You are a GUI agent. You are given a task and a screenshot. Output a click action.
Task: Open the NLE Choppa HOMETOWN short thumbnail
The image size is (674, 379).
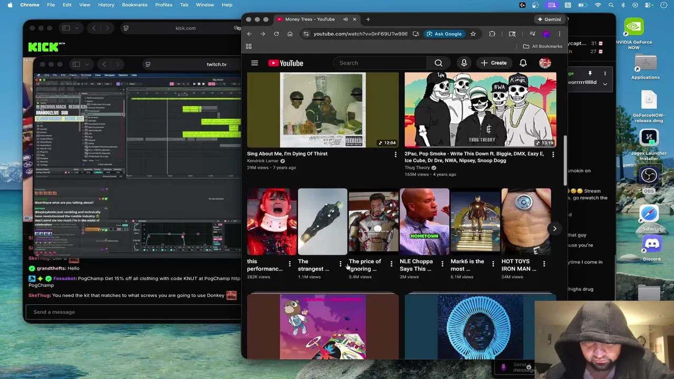pos(424,221)
